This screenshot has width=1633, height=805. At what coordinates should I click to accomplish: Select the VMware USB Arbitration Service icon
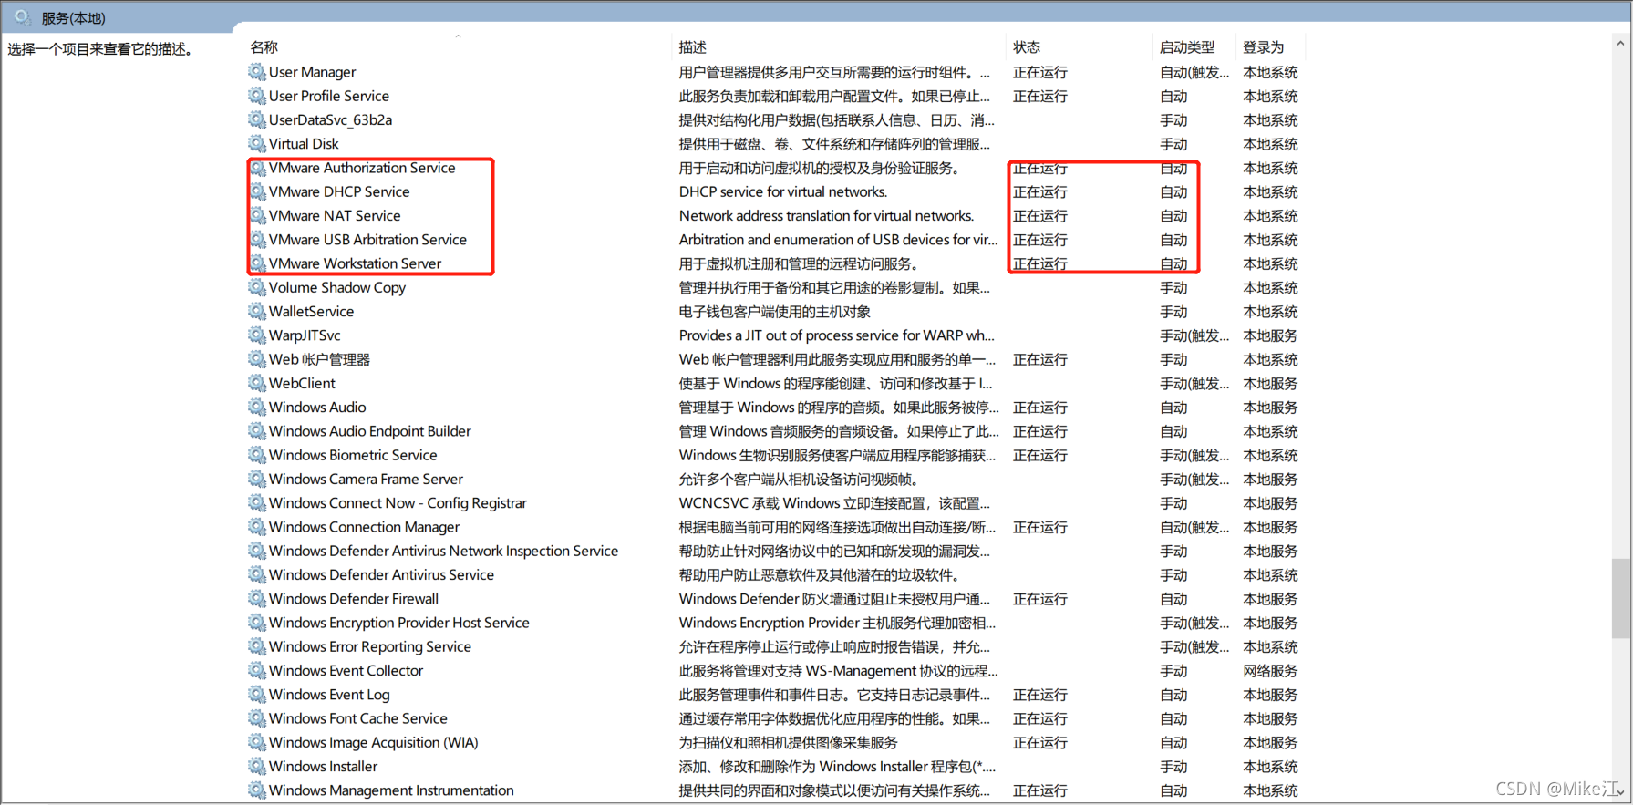256,239
